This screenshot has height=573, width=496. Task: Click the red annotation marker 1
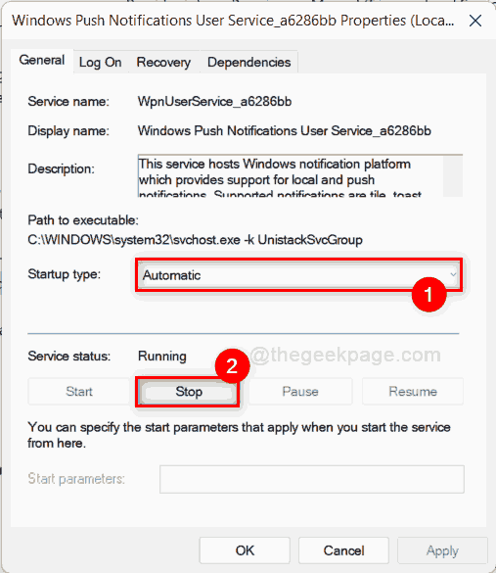coord(428,294)
